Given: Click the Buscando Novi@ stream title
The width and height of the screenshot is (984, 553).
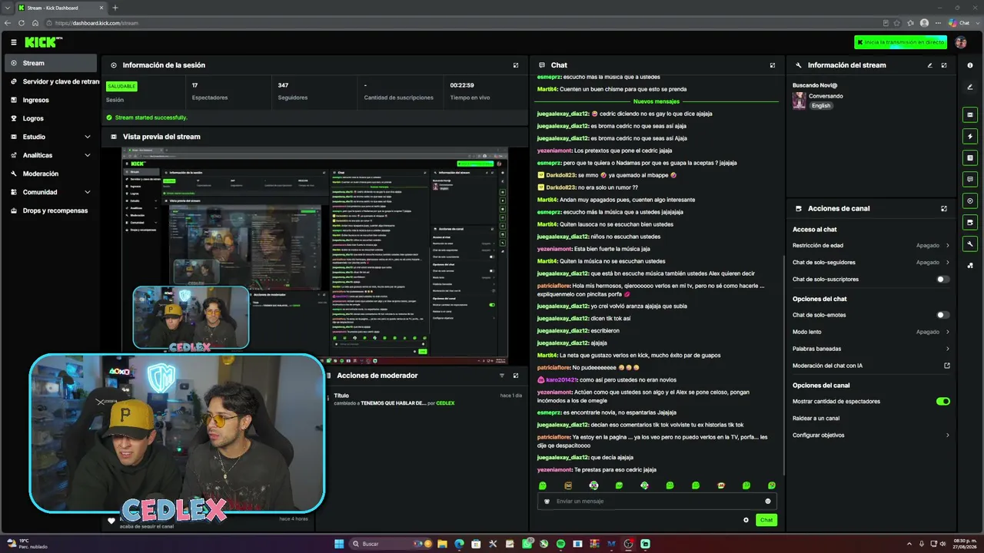Looking at the screenshot, I should [815, 85].
